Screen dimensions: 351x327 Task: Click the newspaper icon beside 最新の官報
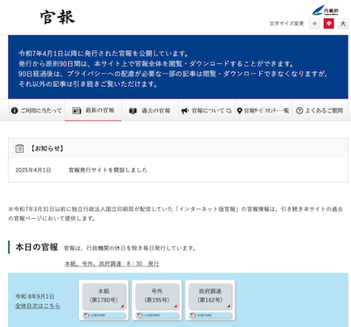(76, 111)
